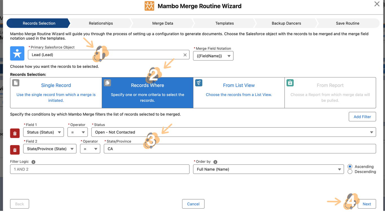The image size is (385, 212).
Task: Click the Order by info icon
Action: [215, 162]
